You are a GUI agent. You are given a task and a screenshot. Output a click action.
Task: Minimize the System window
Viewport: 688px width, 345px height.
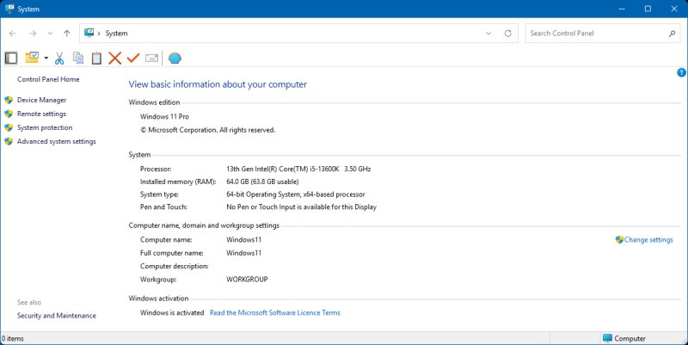pyautogui.click(x=622, y=9)
